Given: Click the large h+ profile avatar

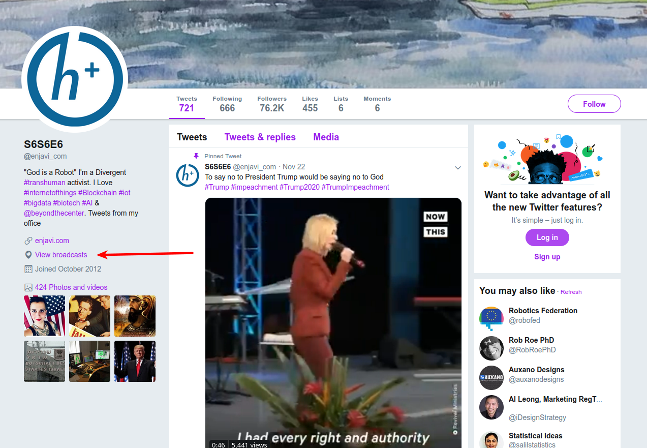Looking at the screenshot, I should point(75,79).
